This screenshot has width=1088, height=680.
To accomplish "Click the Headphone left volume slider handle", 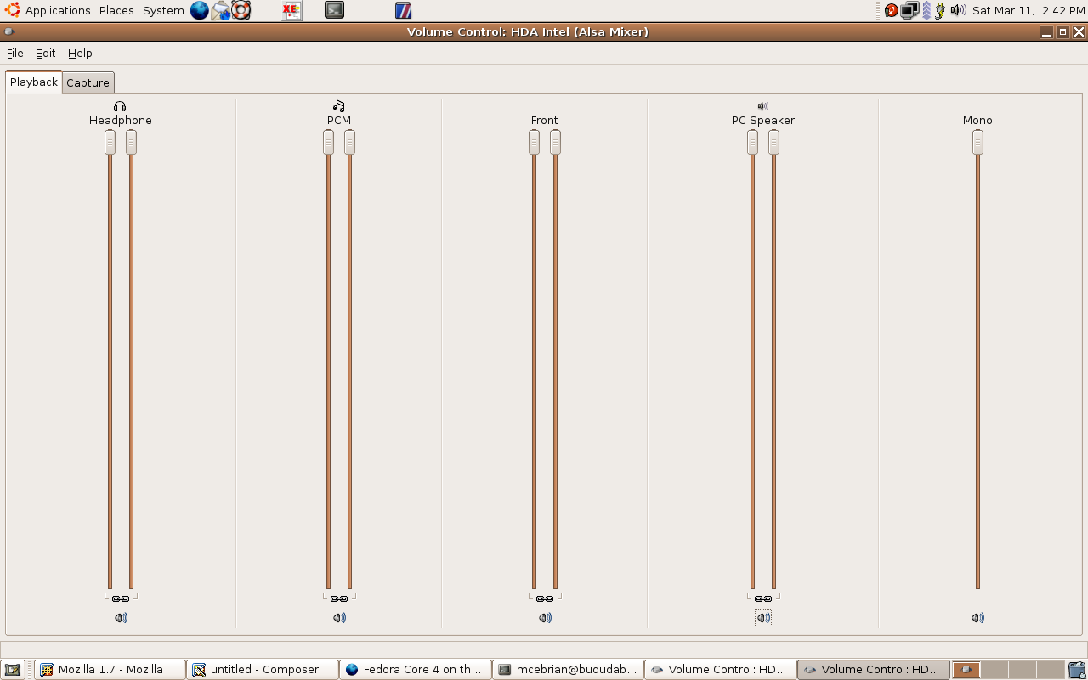I will click(x=110, y=142).
